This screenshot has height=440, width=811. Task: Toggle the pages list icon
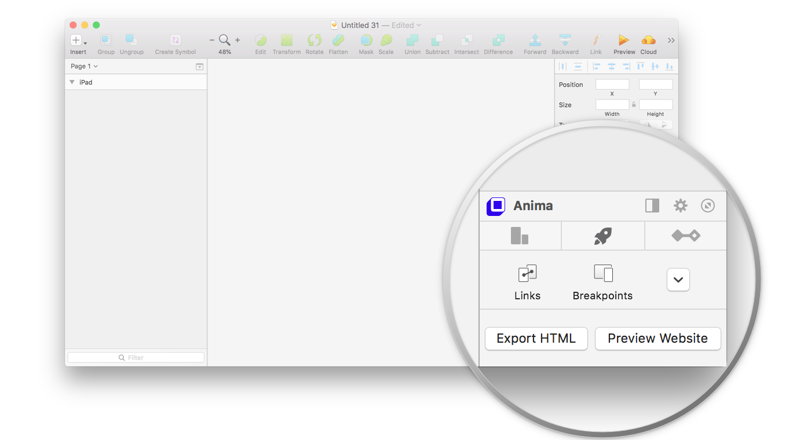pos(199,67)
